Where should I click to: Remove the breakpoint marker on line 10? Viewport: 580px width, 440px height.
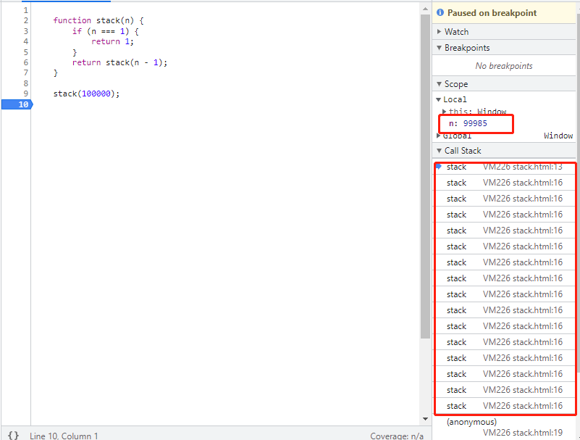(16, 104)
